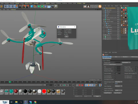Click the Render to Picture Viewer icon
The width and height of the screenshot is (138, 104).
[x=24, y=6]
